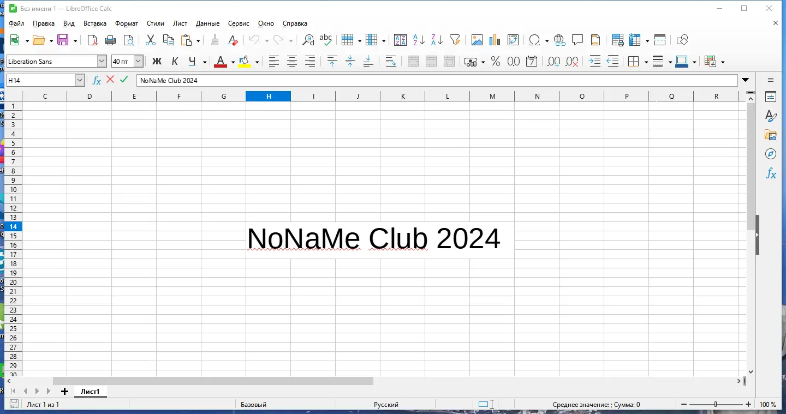Open the Данные menu
Image resolution: width=786 pixels, height=414 pixels.
(x=207, y=23)
